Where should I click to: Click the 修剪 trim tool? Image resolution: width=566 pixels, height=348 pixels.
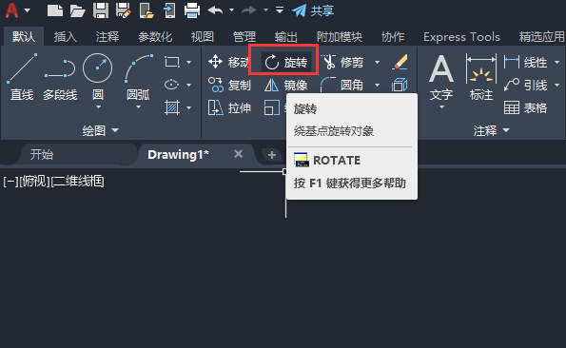[x=343, y=63]
